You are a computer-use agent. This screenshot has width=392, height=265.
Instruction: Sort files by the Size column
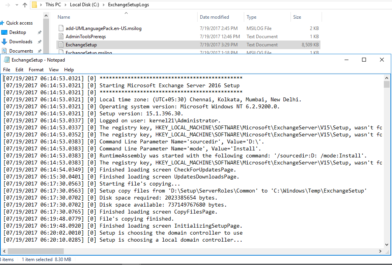[297, 17]
